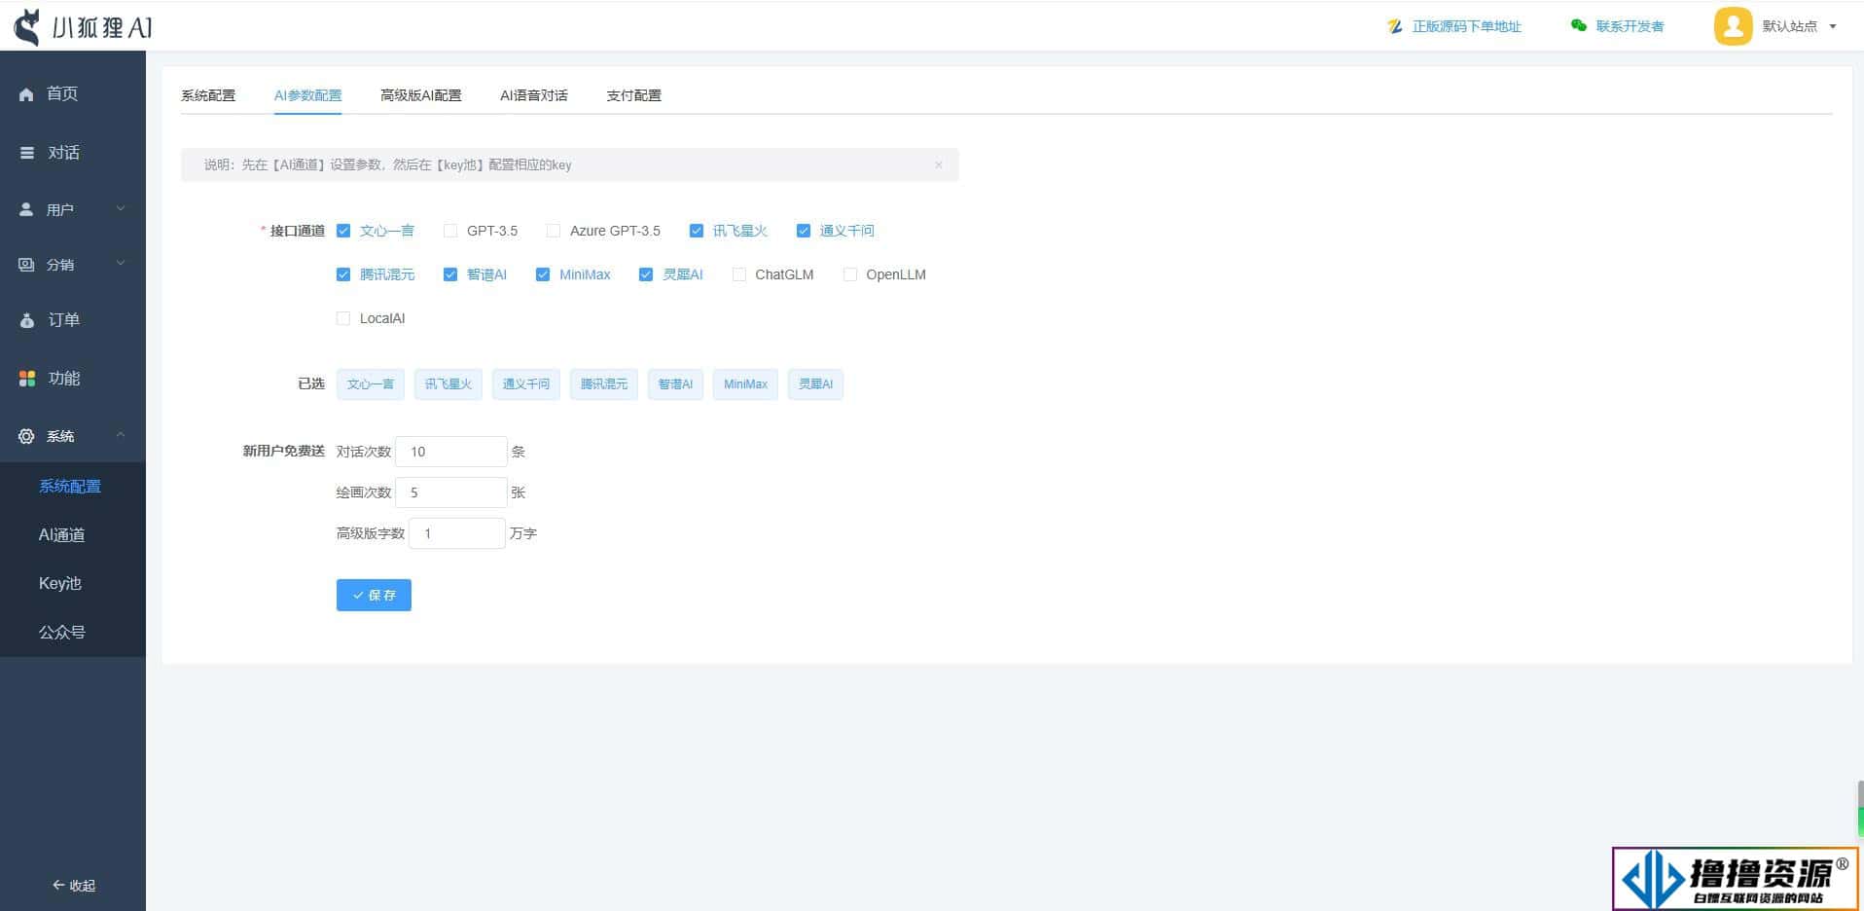Uncheck the 文心一言 channel checkbox

343,231
